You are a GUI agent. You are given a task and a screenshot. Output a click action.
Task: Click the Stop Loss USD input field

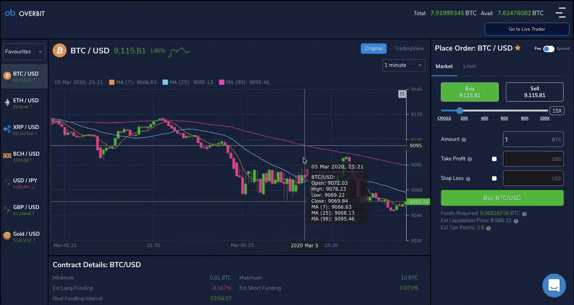(x=533, y=179)
